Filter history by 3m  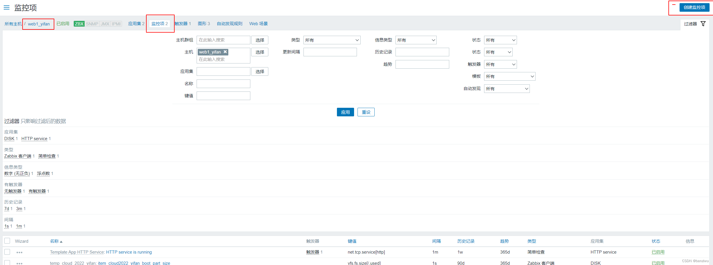(19, 209)
